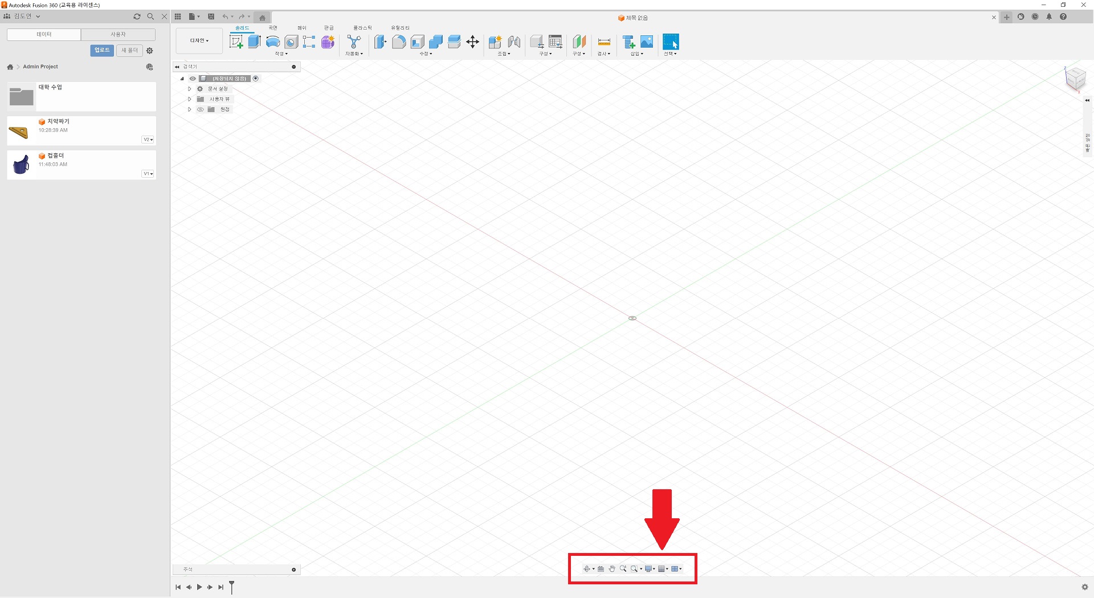This screenshot has width=1094, height=598.
Task: Switch to the 유틸리티 tab
Action: 400,28
